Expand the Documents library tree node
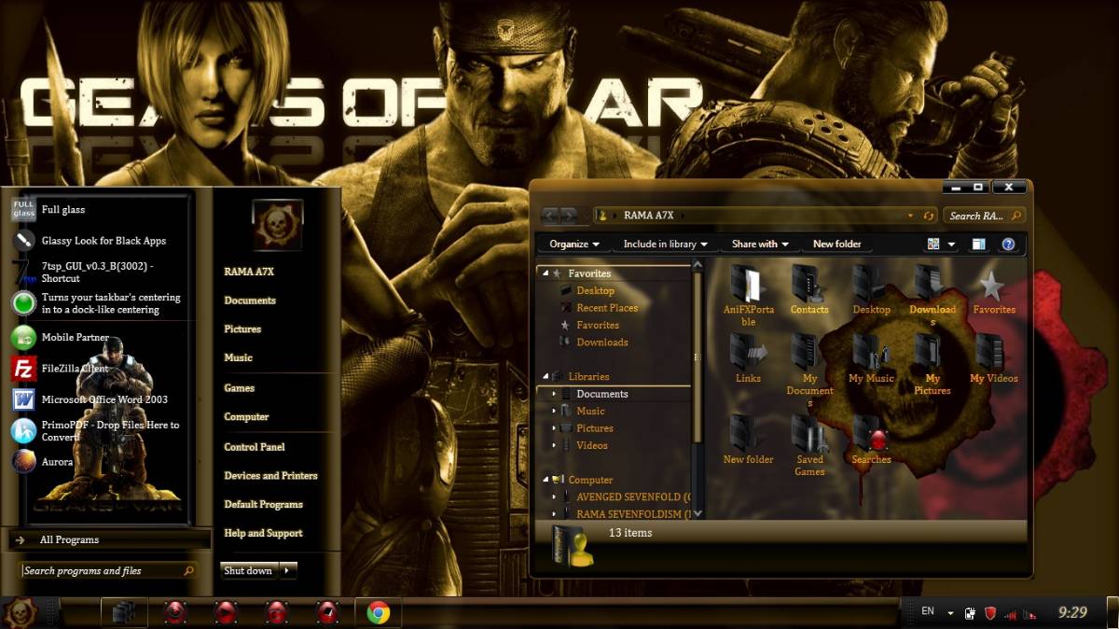This screenshot has width=1119, height=629. 554,394
